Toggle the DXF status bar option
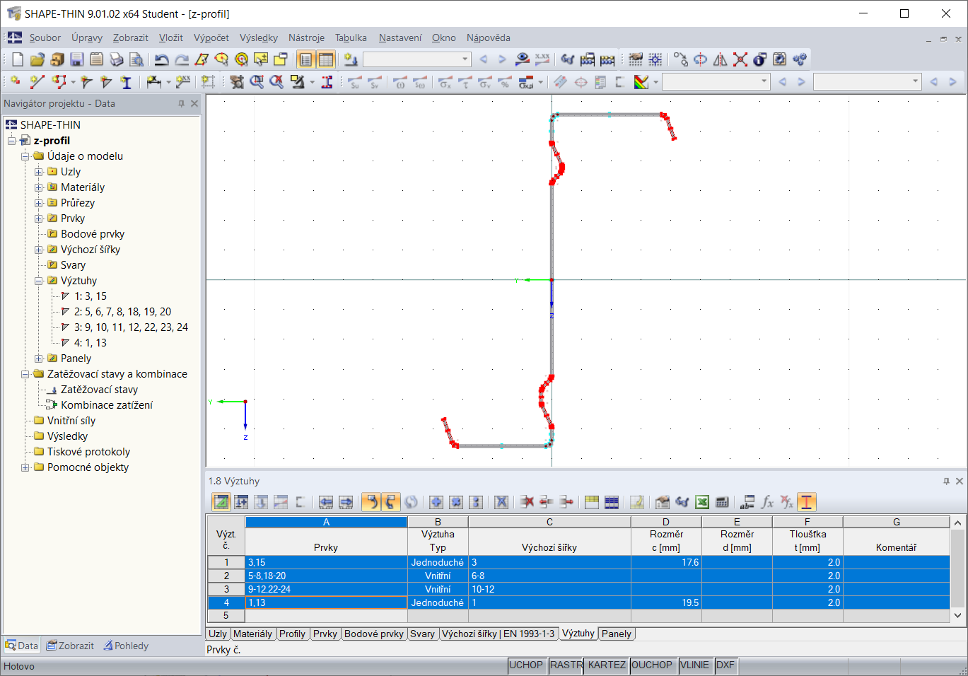This screenshot has width=968, height=676. click(x=725, y=665)
